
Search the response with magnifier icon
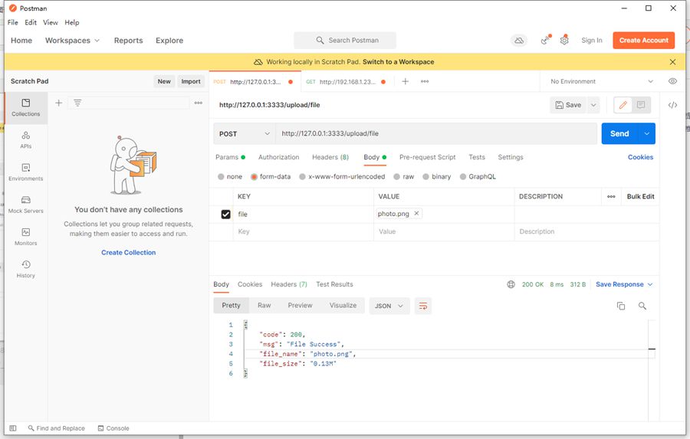pos(642,306)
